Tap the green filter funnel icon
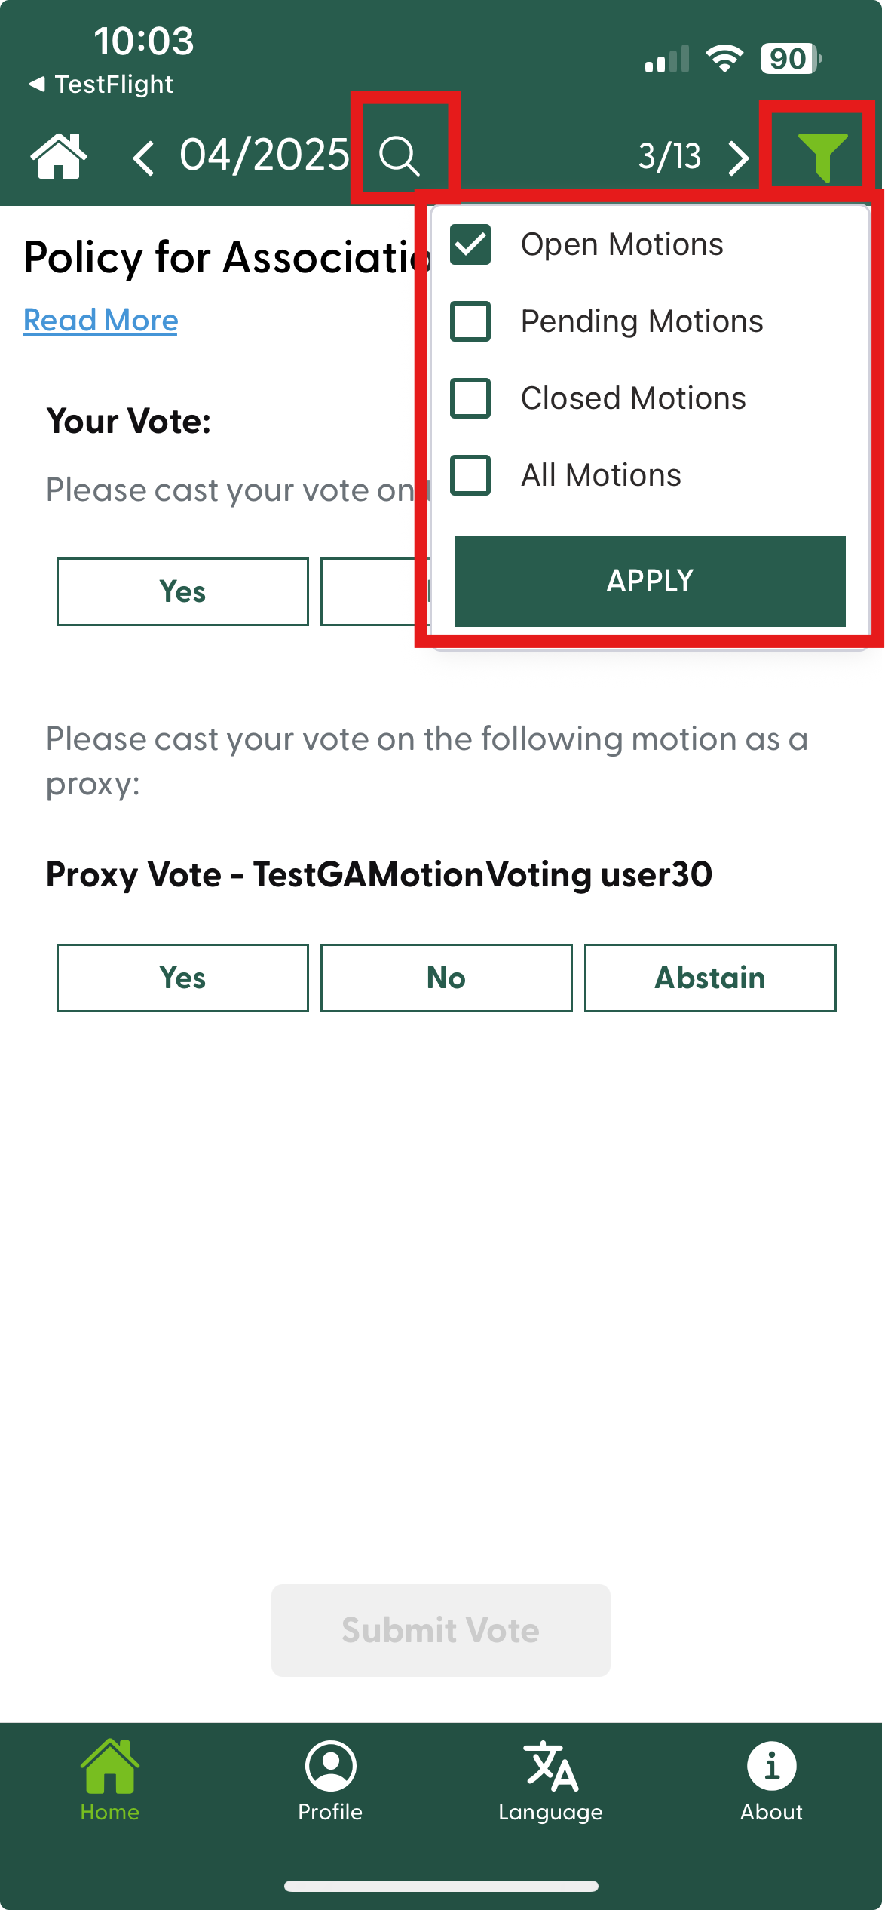 pos(822,156)
